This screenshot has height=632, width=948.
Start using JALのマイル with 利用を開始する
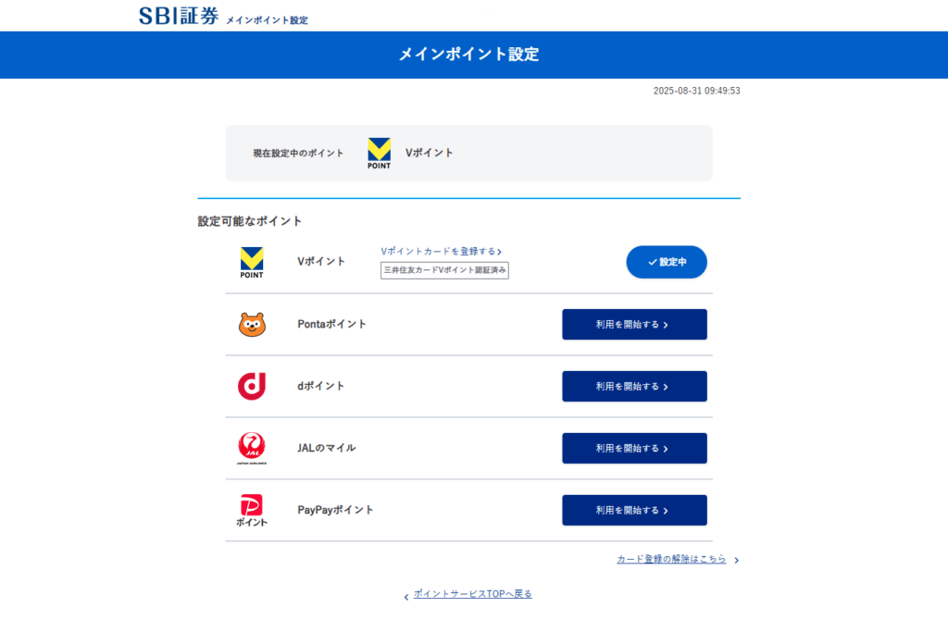634,448
